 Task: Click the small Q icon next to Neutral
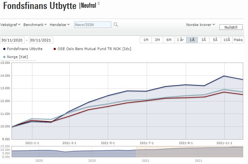[99, 3]
